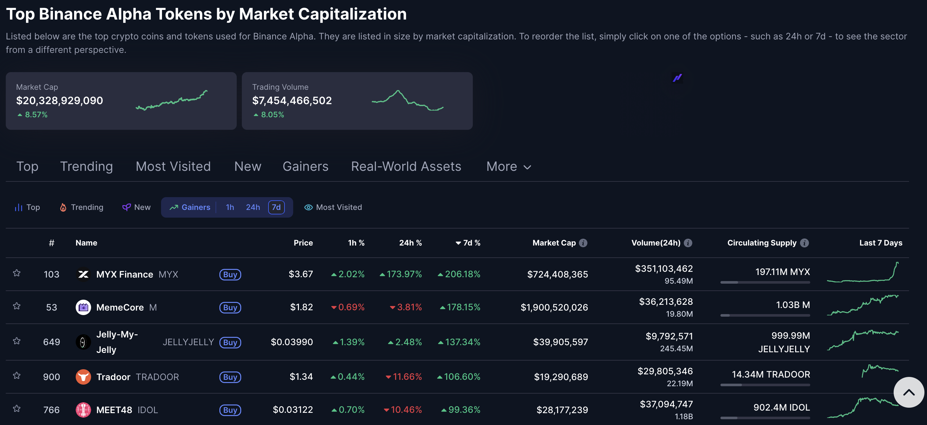This screenshot has height=425, width=927.
Task: Click MYX circulating supply progress bar
Action: (x=765, y=283)
